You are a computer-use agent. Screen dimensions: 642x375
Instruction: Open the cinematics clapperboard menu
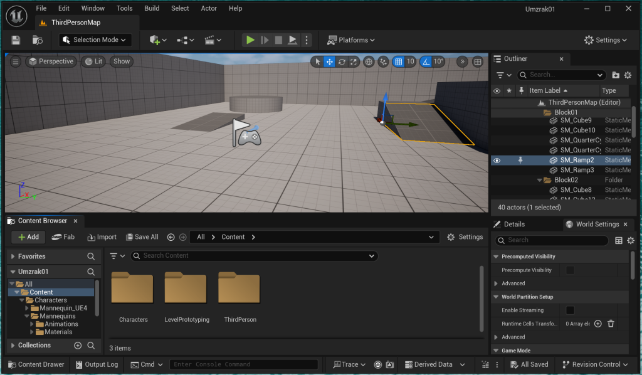[x=213, y=40]
